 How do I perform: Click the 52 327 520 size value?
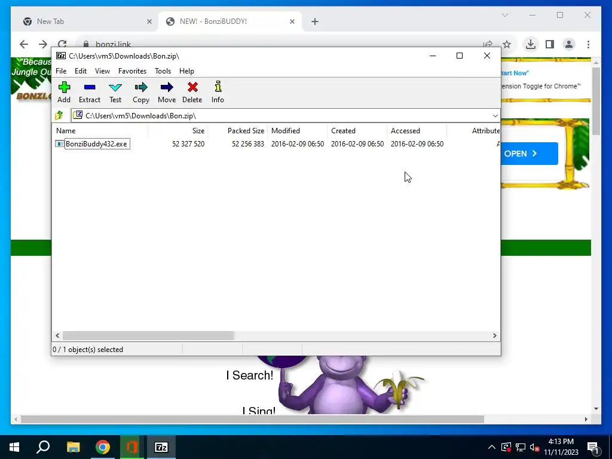click(x=188, y=144)
